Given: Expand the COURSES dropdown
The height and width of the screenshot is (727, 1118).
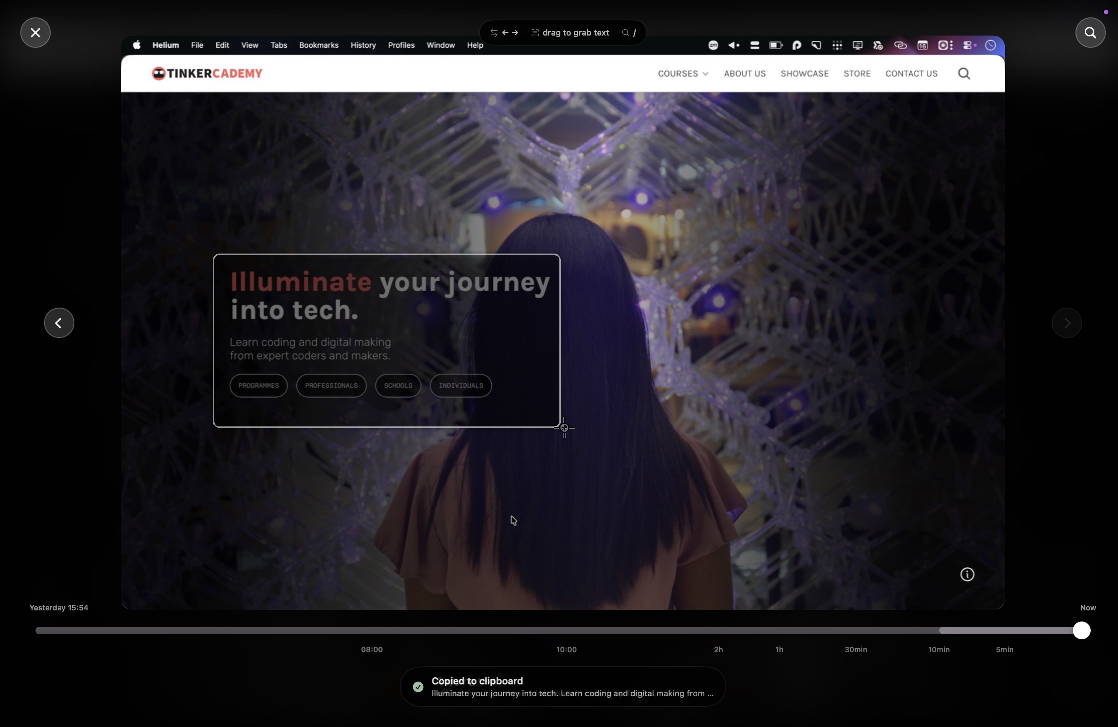Looking at the screenshot, I should 682,73.
